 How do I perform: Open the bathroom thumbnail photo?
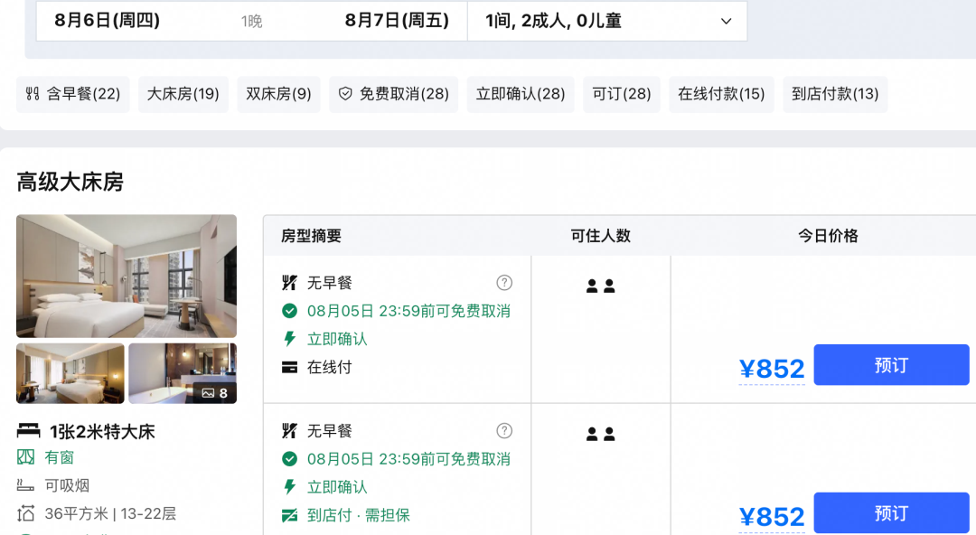click(x=183, y=374)
